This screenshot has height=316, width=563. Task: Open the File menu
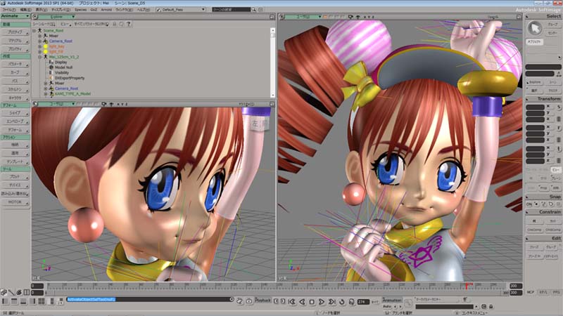pos(8,10)
